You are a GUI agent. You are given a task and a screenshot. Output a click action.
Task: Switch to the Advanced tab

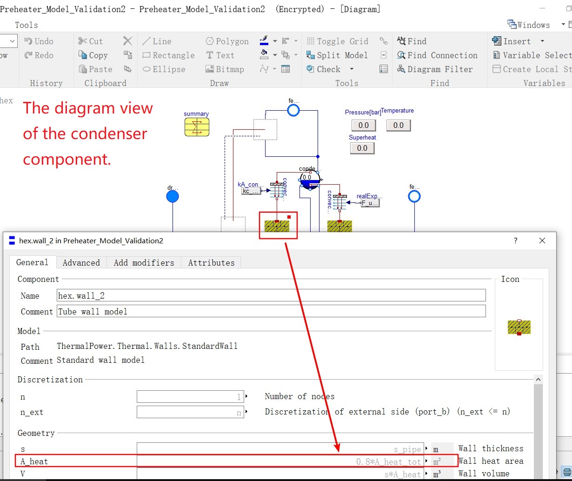[81, 262]
